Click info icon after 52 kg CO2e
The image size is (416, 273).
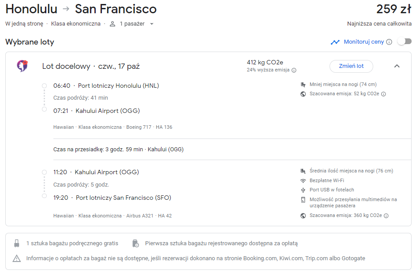384,94
